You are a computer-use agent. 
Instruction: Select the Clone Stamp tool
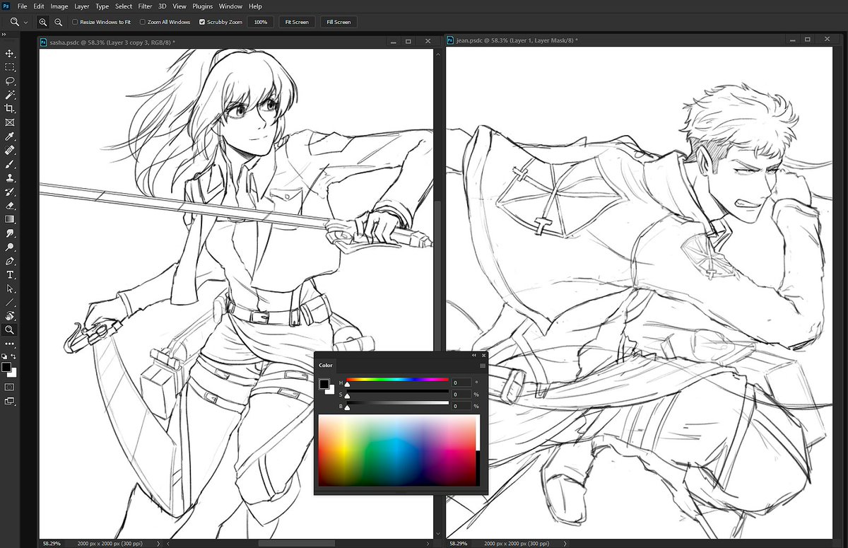point(10,178)
